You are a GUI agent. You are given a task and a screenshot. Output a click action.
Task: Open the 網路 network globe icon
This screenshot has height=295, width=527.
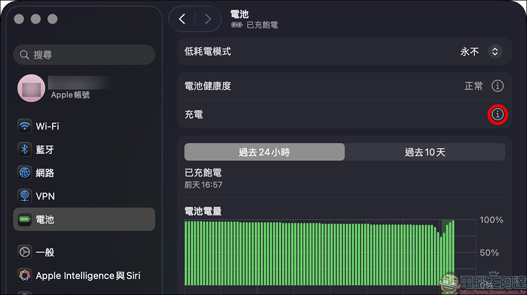click(25, 173)
